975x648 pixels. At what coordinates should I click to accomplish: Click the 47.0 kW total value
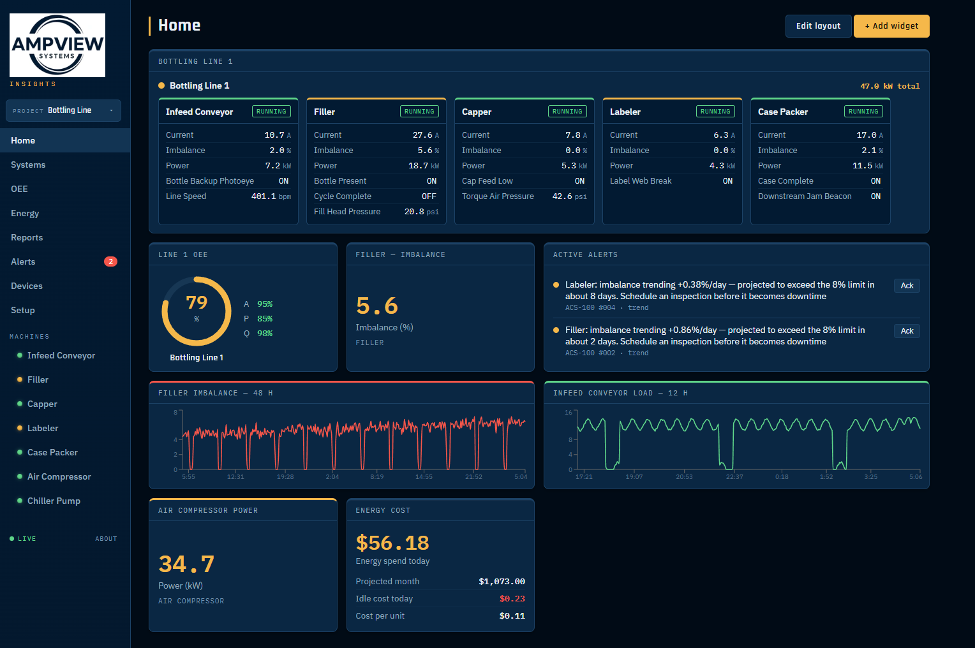coord(889,86)
